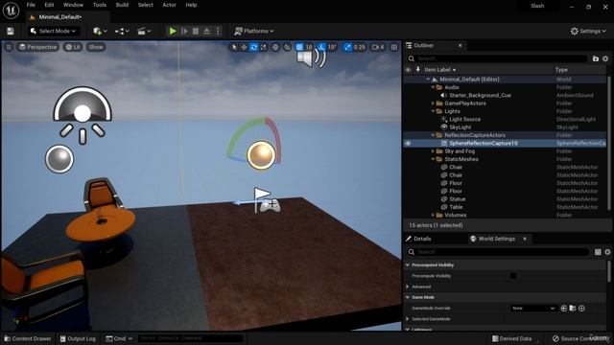Open the Lit view mode menu
The height and width of the screenshot is (345, 614).
[73, 47]
